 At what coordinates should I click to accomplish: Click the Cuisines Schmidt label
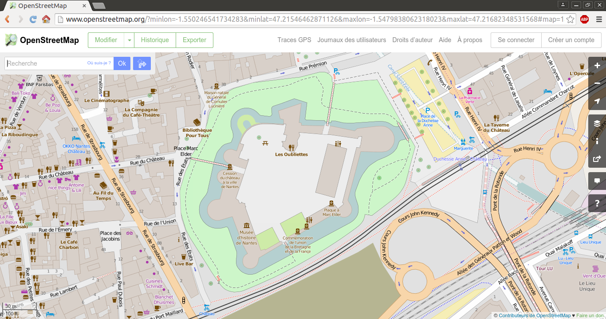click(x=154, y=284)
